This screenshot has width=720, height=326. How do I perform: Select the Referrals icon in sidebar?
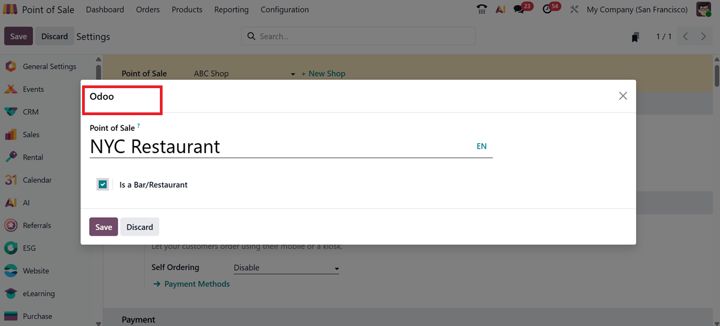click(10, 225)
